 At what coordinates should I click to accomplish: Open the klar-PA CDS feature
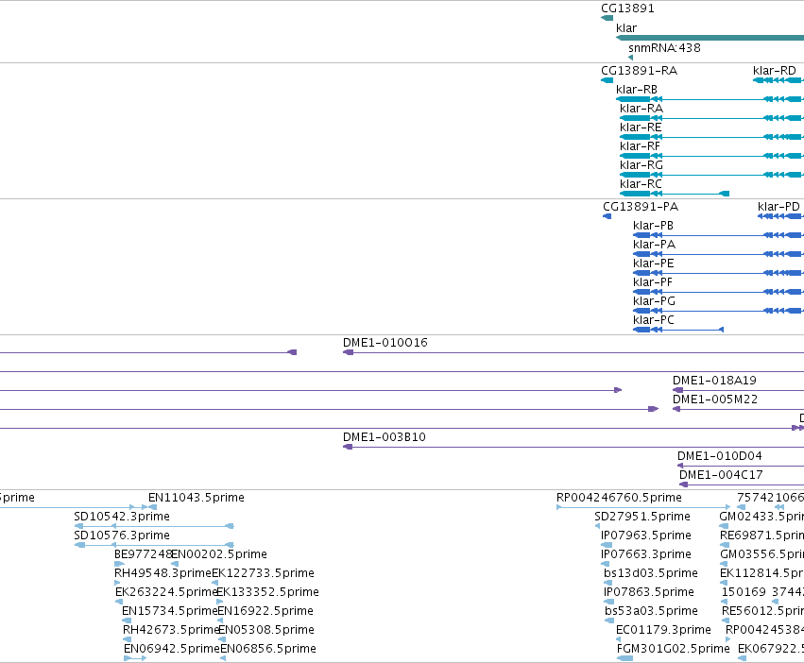pyautogui.click(x=655, y=245)
